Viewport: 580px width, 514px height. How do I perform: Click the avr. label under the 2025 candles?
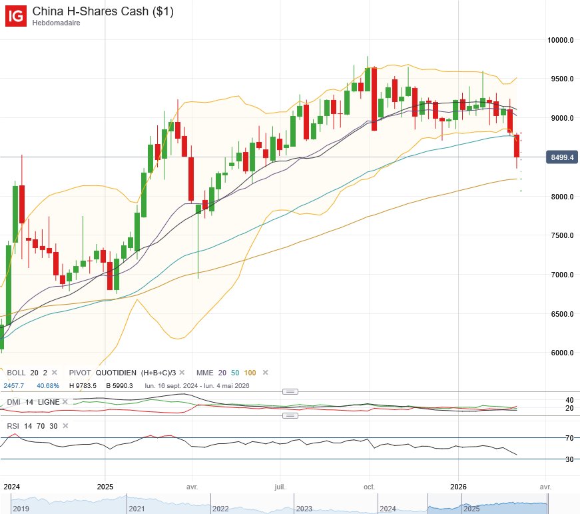click(192, 487)
